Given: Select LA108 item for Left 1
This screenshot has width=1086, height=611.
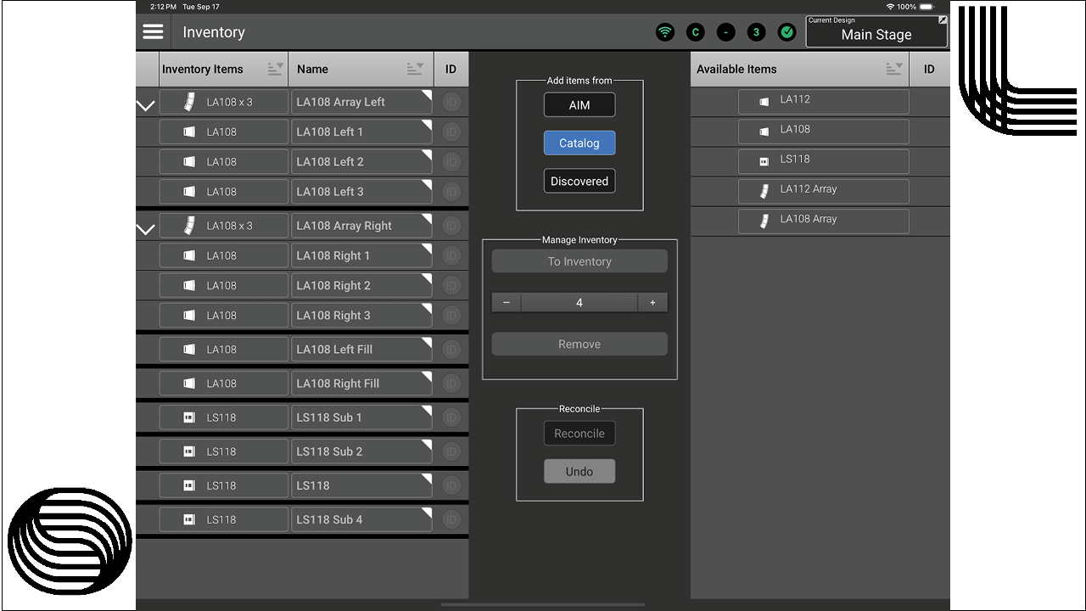Looking at the screenshot, I should (224, 132).
